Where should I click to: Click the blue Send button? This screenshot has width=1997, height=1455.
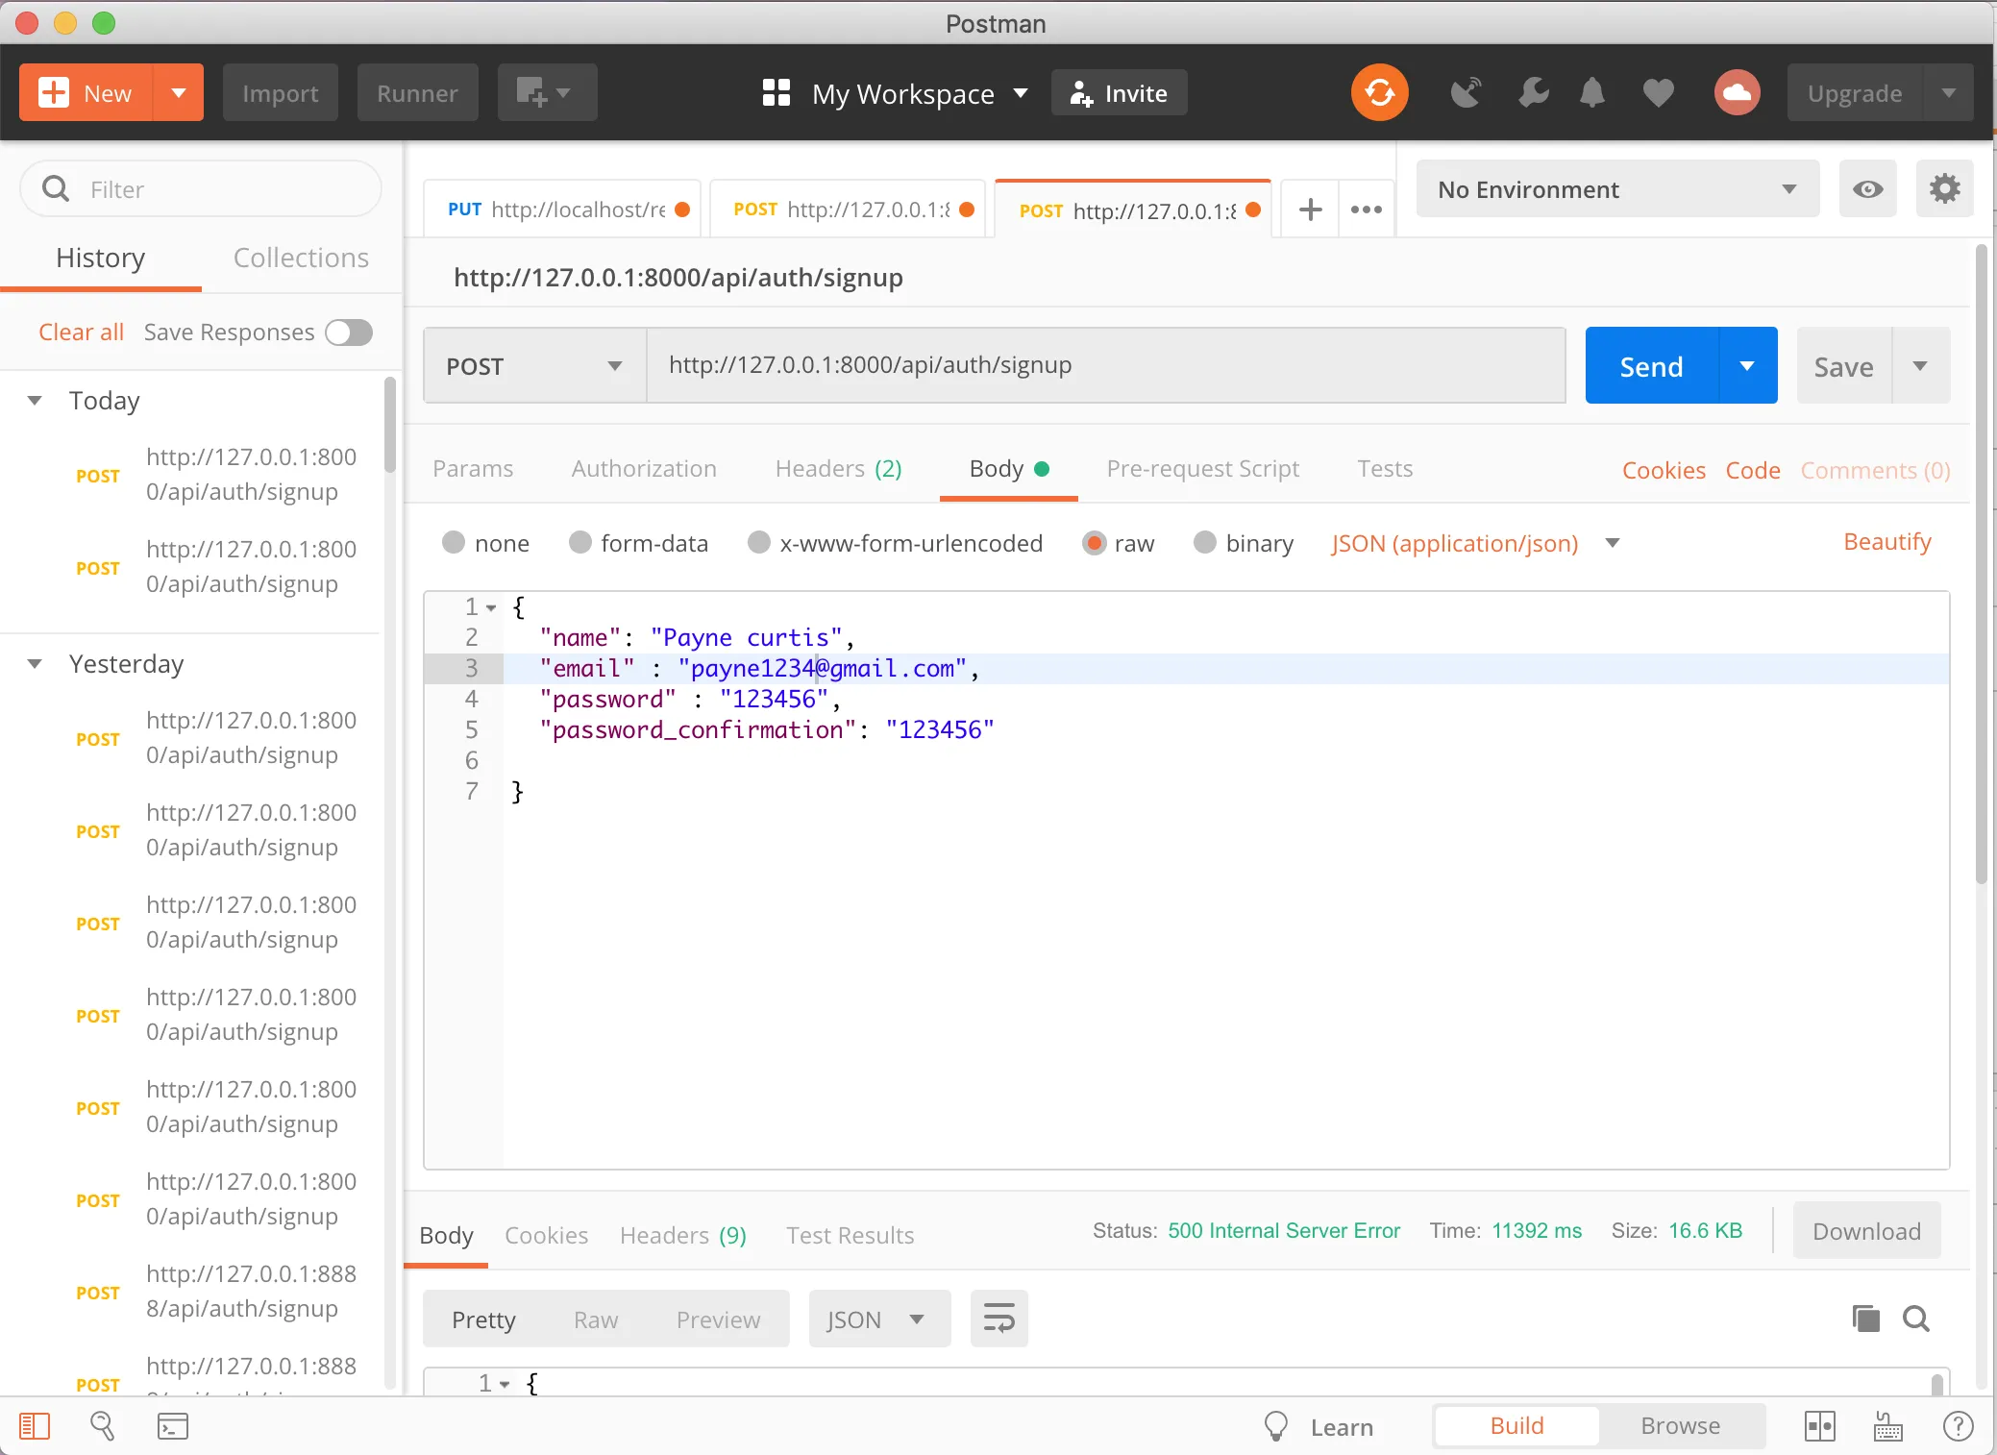[x=1651, y=366]
